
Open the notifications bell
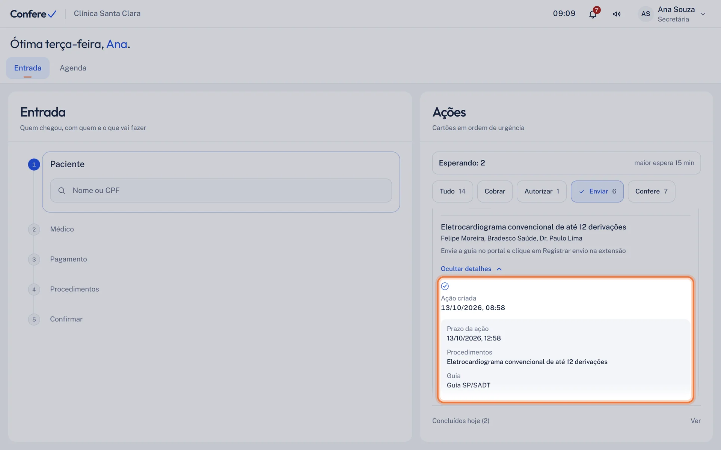point(593,14)
